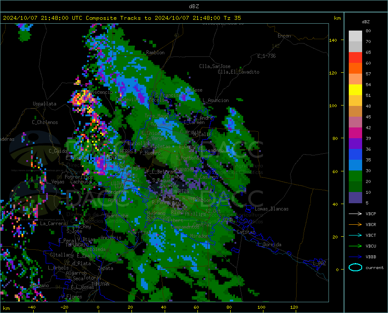Screen dimensions: 388x313
Task: Click the Cacheuta map label
Action: (81, 182)
